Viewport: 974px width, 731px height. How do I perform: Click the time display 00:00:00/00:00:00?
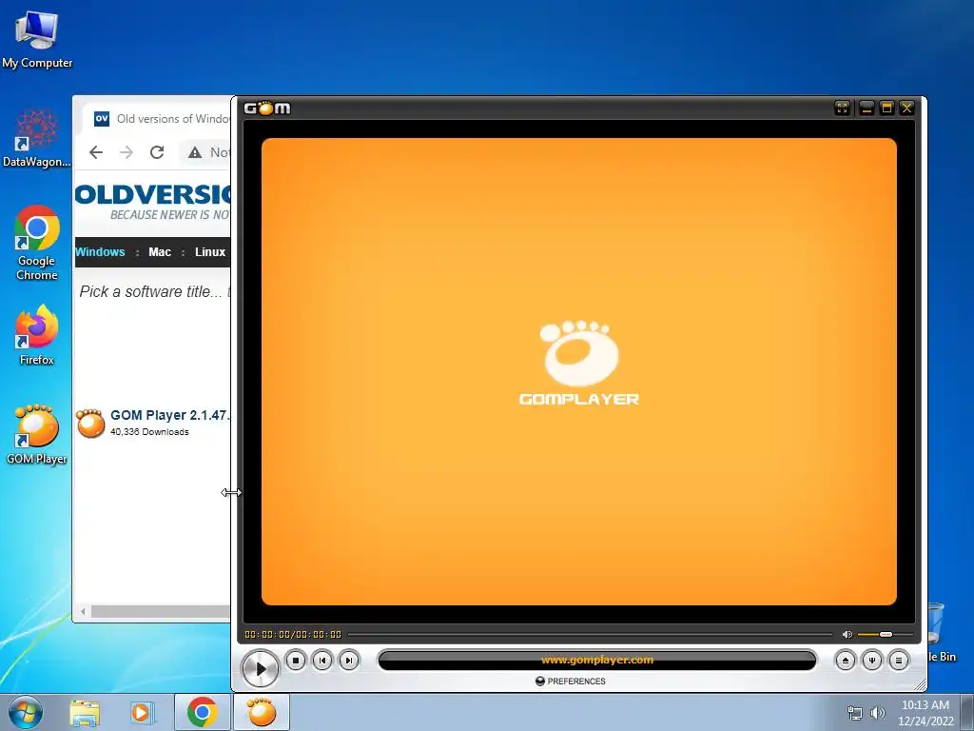[x=293, y=635]
